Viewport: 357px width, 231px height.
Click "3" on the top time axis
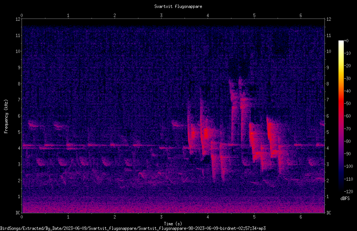click(161, 16)
